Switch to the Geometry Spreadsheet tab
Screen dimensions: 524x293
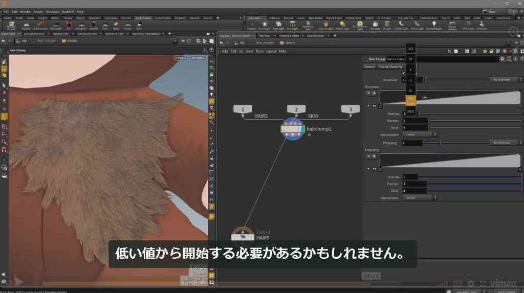[x=145, y=34]
